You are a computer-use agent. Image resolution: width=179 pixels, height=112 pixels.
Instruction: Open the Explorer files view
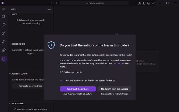click(4, 16)
